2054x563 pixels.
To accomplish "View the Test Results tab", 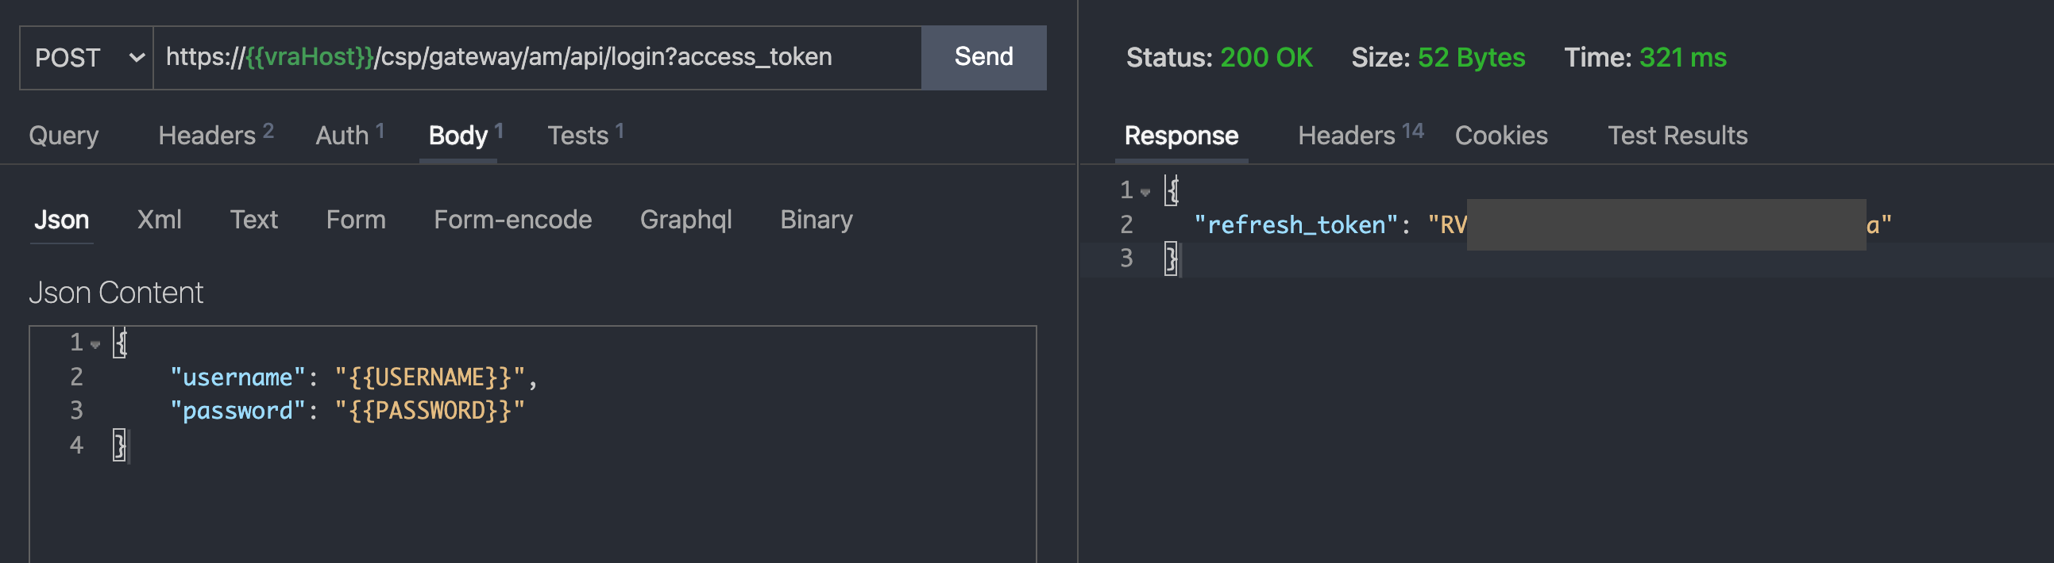I will (1677, 135).
